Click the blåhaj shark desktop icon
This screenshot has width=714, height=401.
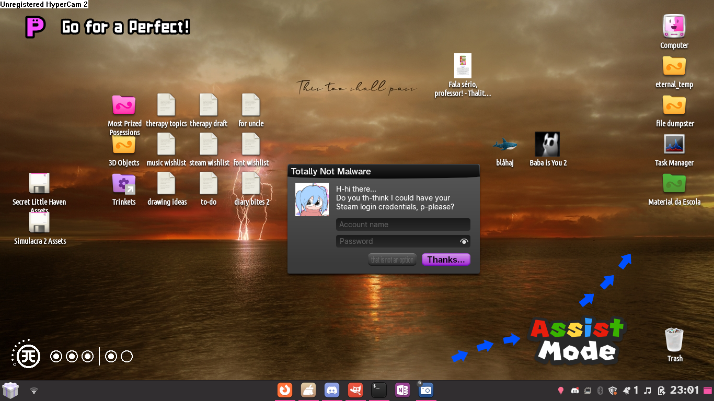click(x=505, y=145)
